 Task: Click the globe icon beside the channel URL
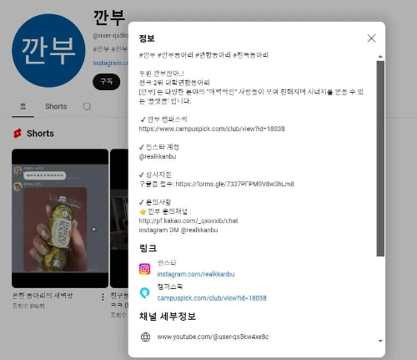coord(145,337)
